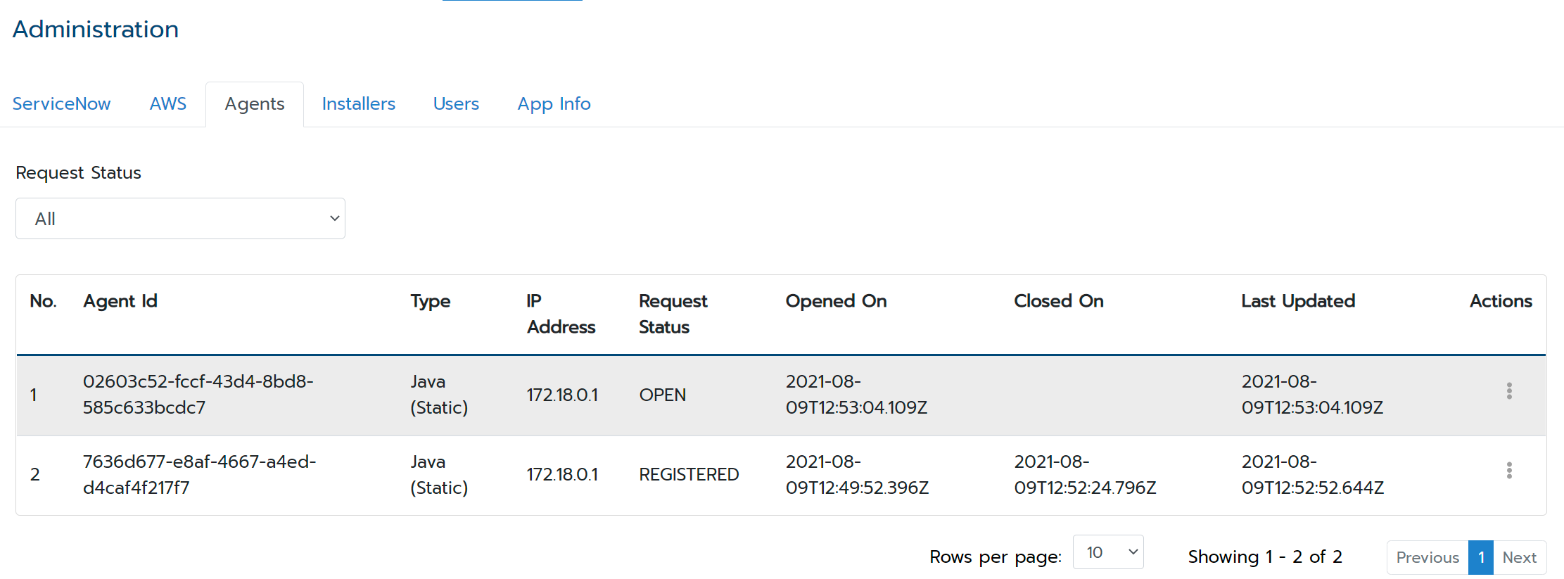Click the REGISTERED request status cell
The width and height of the screenshot is (1564, 579).
(689, 475)
